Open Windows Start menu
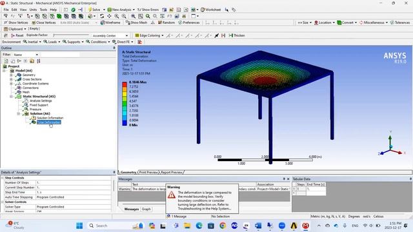 click(79, 226)
